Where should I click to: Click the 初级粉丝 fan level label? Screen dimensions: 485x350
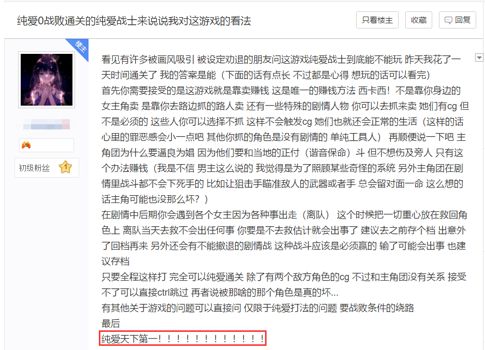click(x=34, y=168)
